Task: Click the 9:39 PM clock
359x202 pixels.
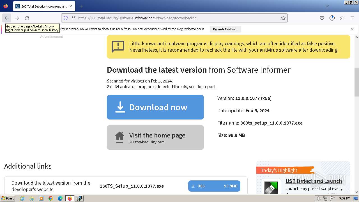Action: (345, 198)
